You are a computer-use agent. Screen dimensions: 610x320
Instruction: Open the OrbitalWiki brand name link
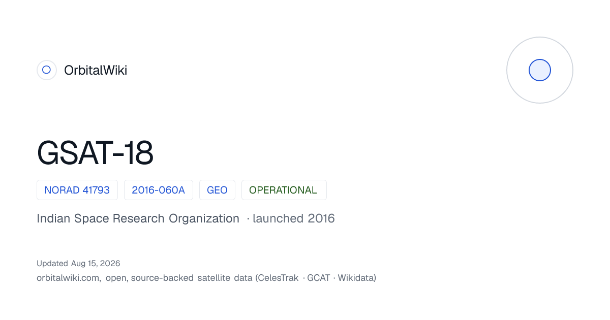[x=96, y=70]
